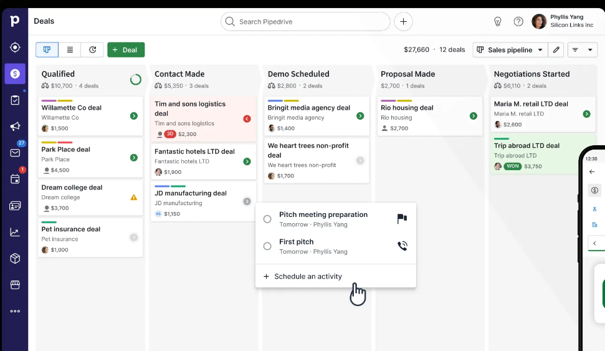The height and width of the screenshot is (351, 605).
Task: Open the Leads target icon in sidebar
Action: 15,47
